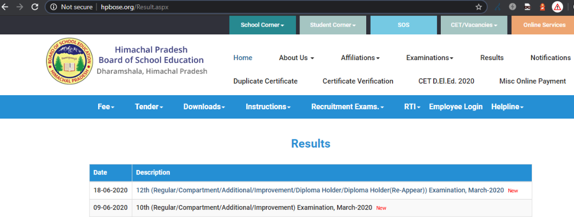
Task: Expand the Student Corner dropdown
Action: click(333, 25)
